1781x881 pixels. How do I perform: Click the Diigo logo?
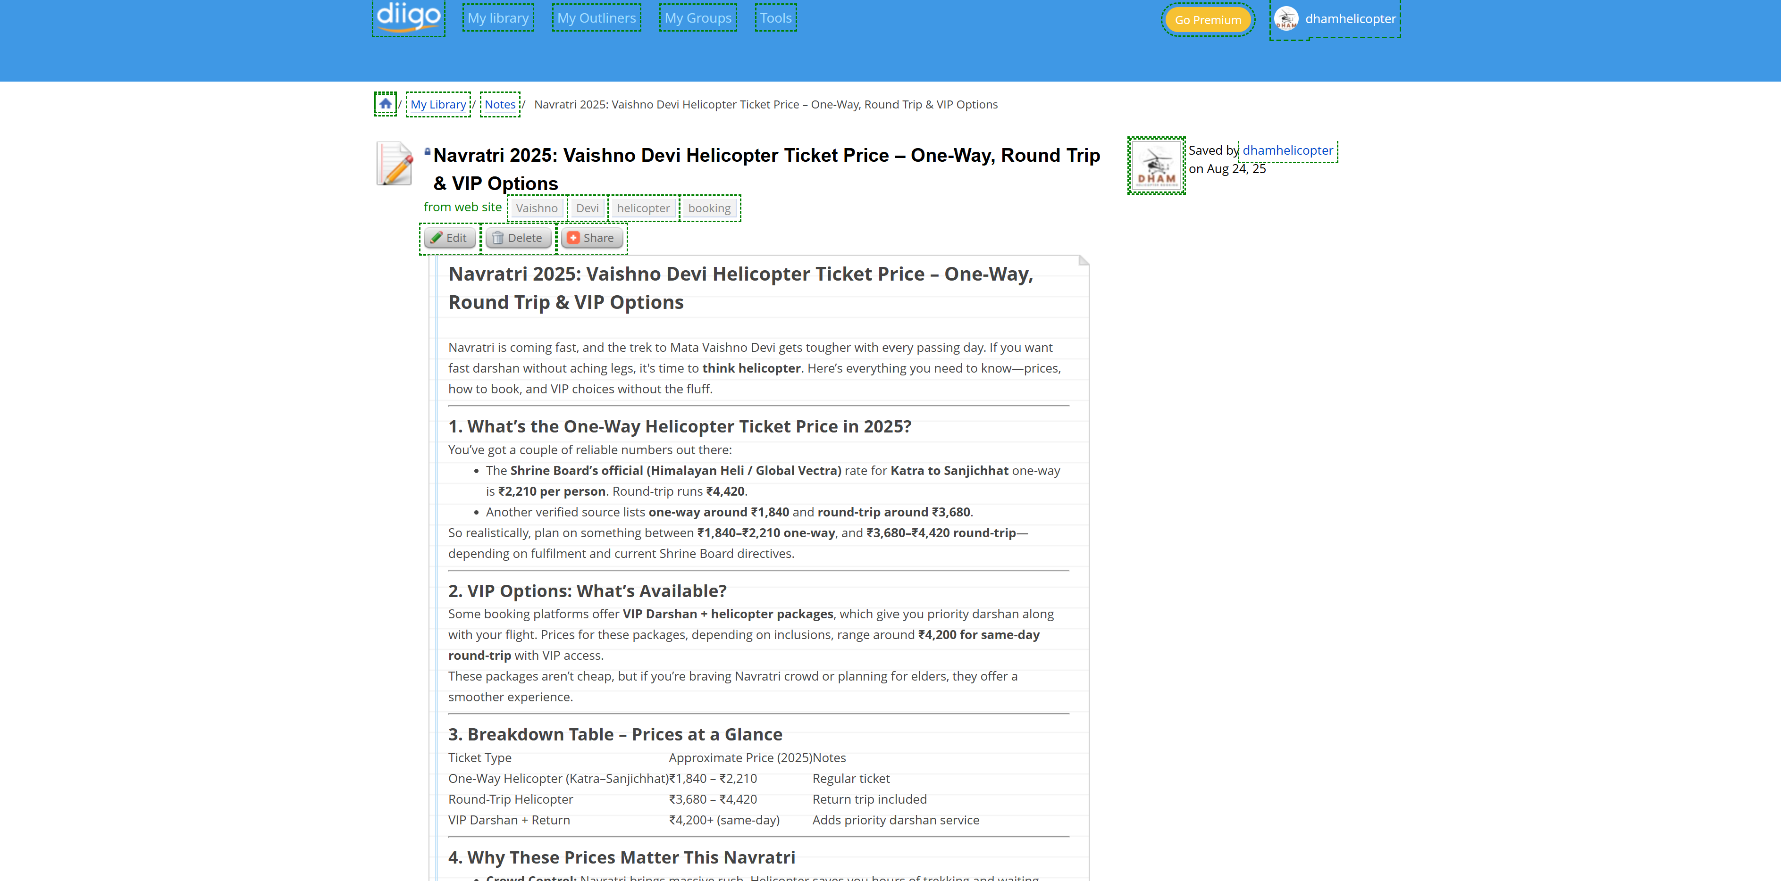408,17
